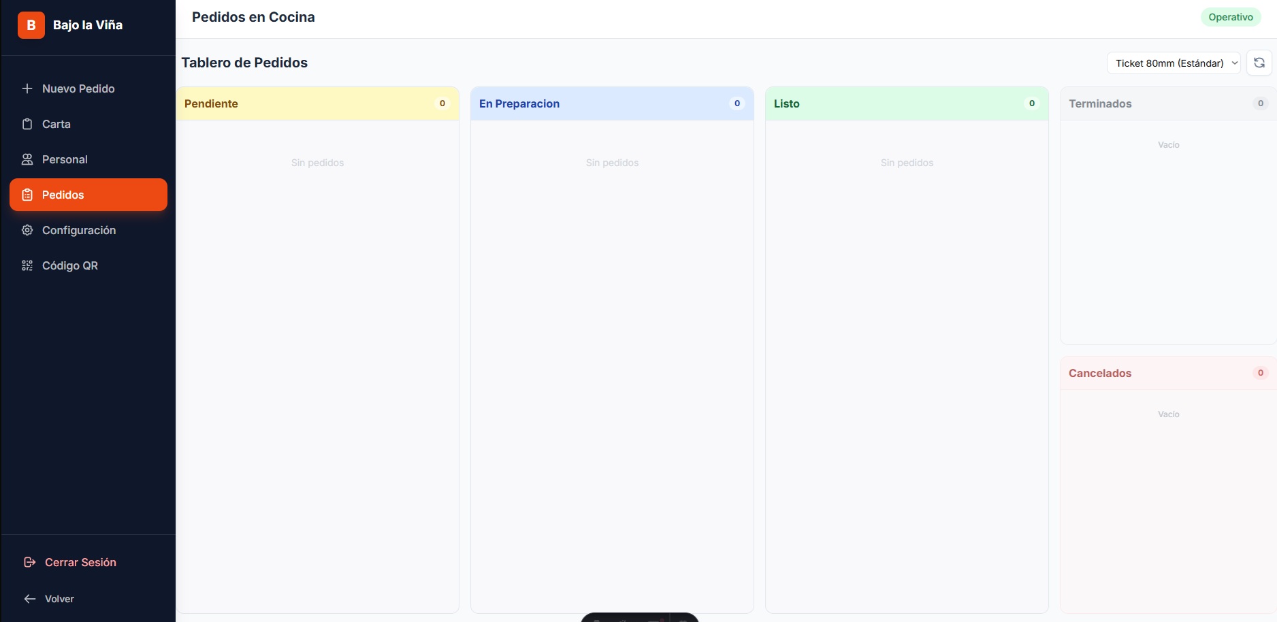
Task: Select the clipboard icon beside Carta
Action: (x=27, y=124)
